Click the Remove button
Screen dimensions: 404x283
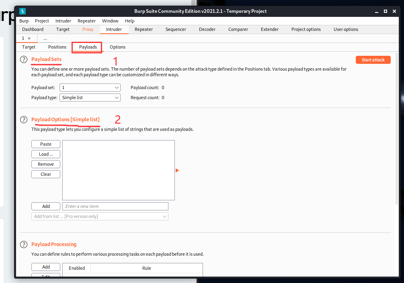(46, 164)
